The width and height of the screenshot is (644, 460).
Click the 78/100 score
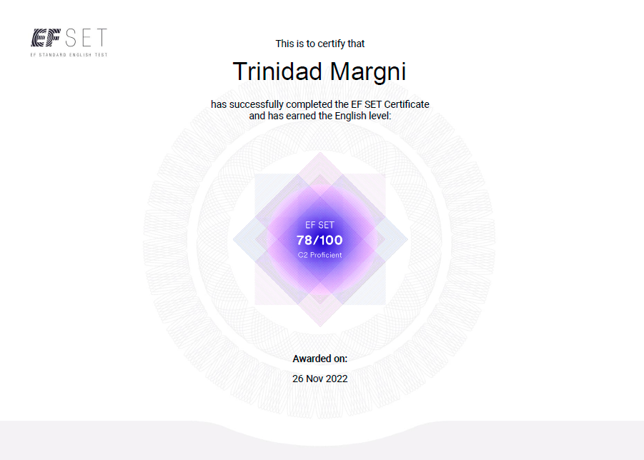coord(320,240)
